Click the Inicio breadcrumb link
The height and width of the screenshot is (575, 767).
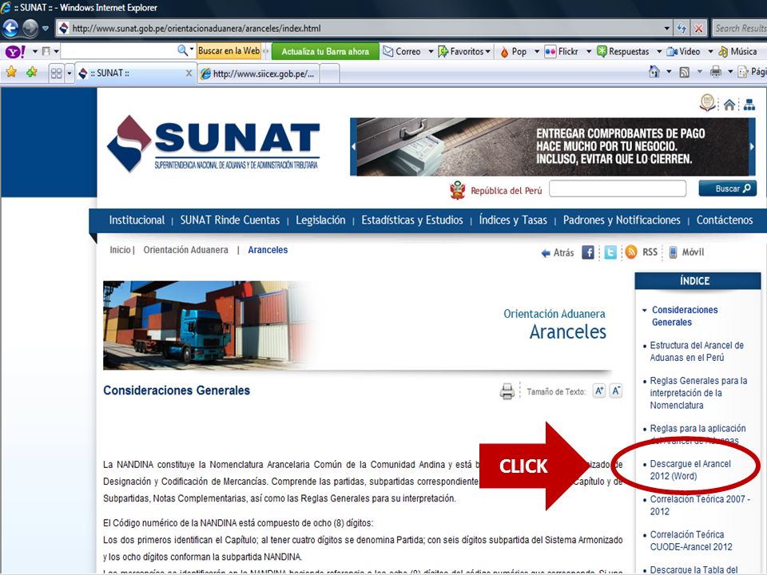(x=120, y=249)
